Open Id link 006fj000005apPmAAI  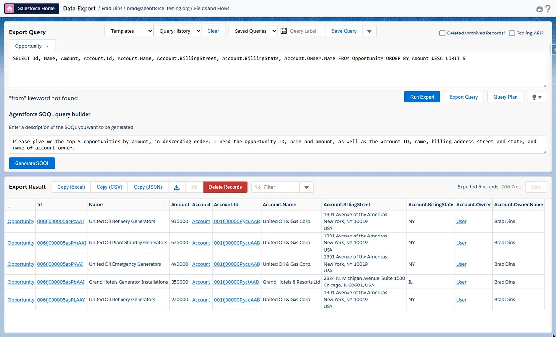(x=61, y=243)
